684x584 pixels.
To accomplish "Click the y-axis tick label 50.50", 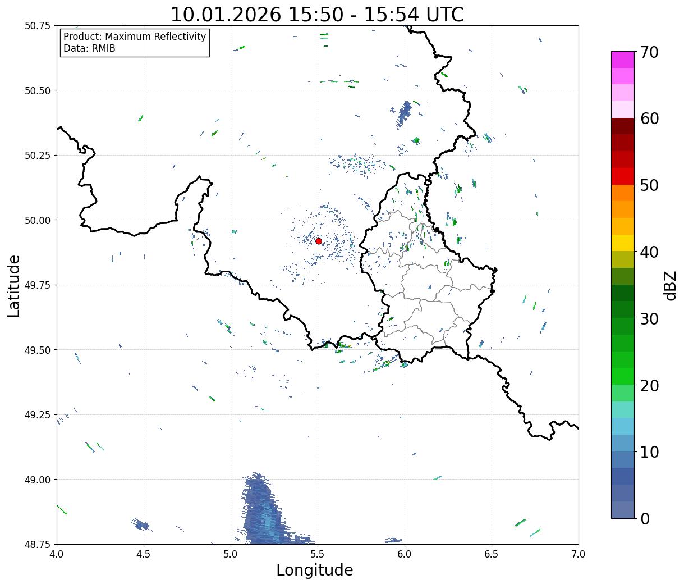I will 38,90.
